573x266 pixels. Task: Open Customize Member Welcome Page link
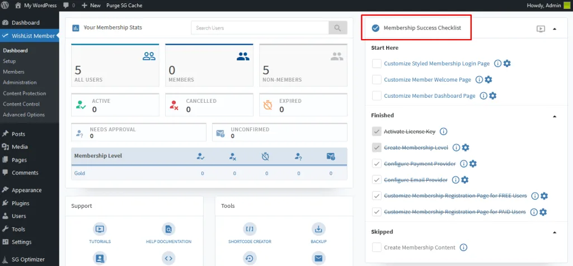tap(428, 79)
